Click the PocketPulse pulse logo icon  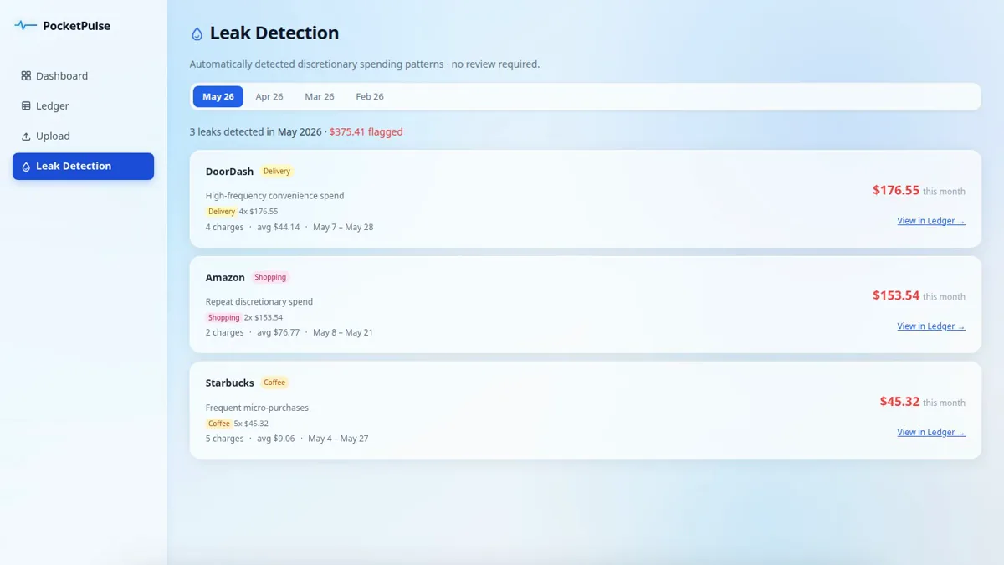(26, 26)
